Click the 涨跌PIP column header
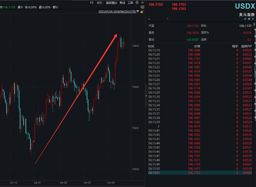The image size is (256, 187). pos(246,46)
